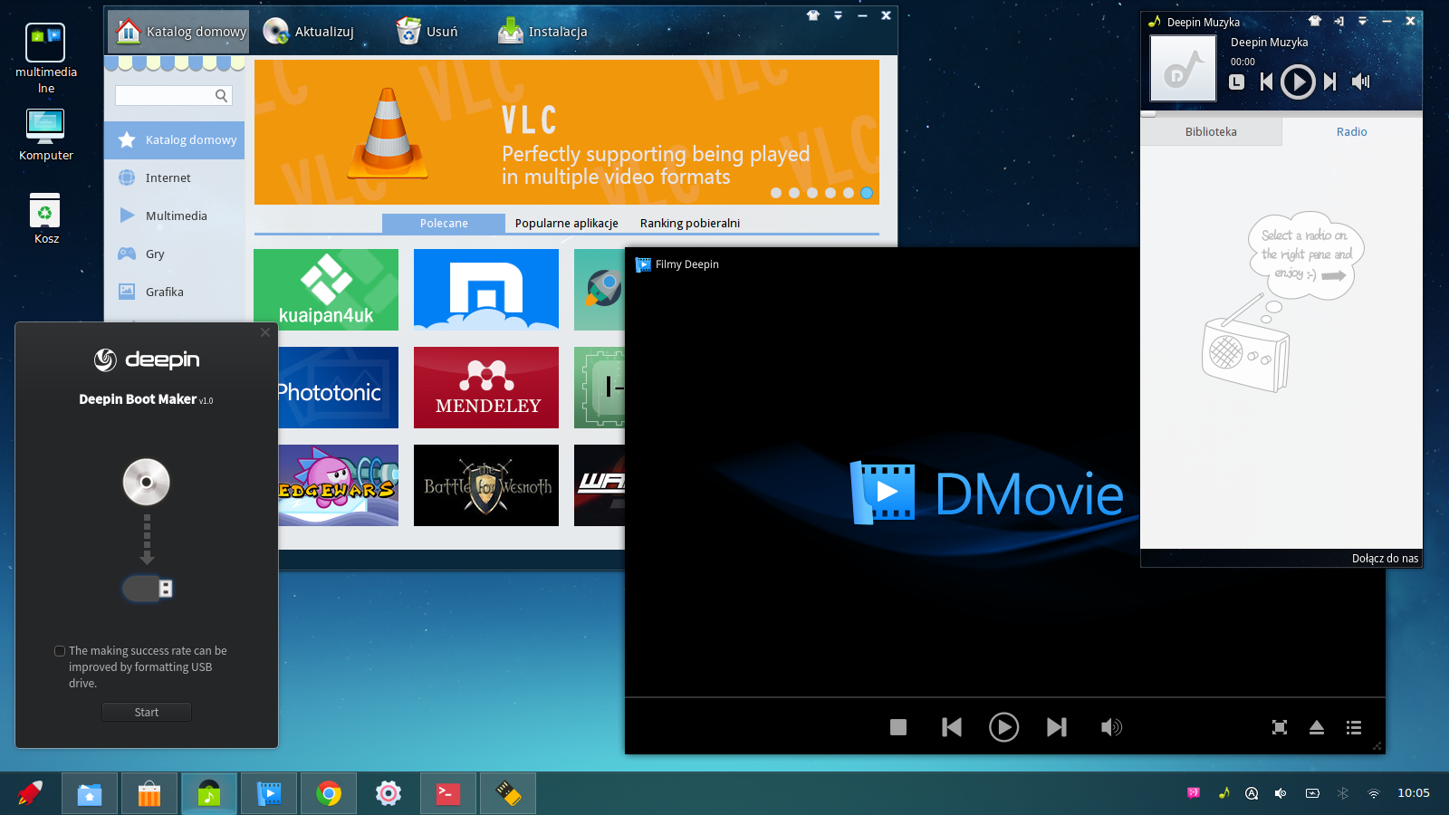Close the Deepin Boot Maker window
Screen dimensions: 1449x815
(265, 332)
